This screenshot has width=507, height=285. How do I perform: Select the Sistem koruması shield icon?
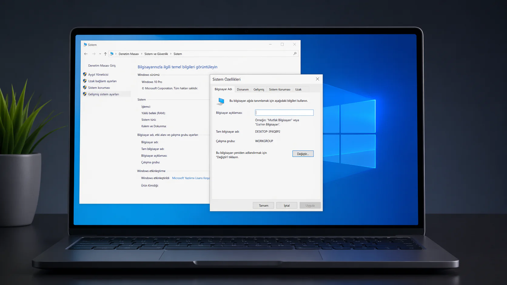click(x=85, y=88)
